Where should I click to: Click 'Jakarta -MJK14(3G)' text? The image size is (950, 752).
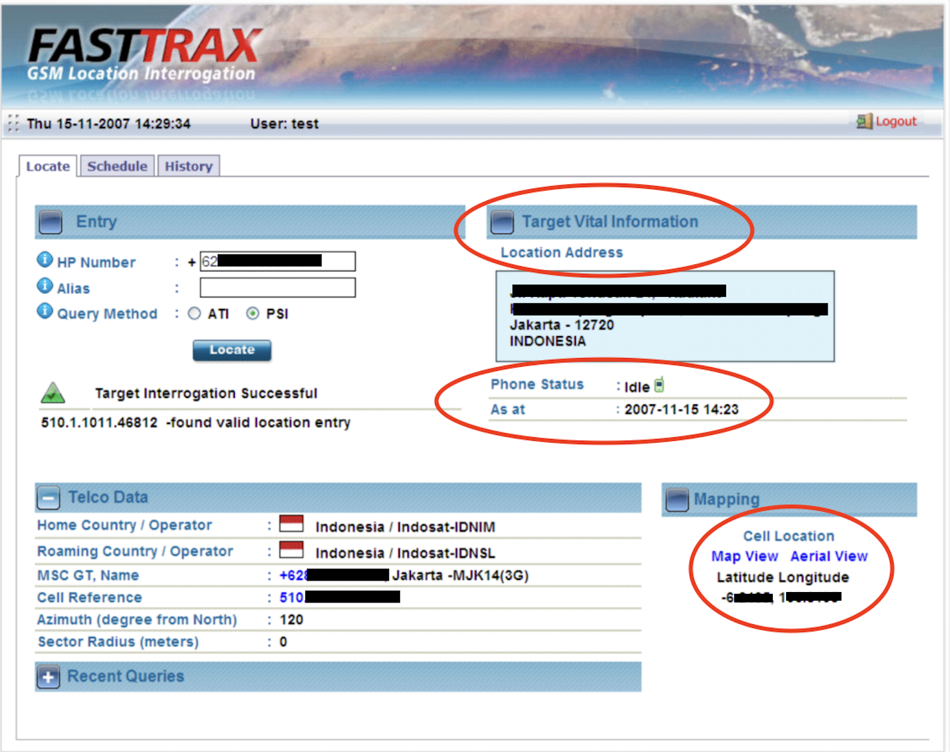tap(460, 575)
